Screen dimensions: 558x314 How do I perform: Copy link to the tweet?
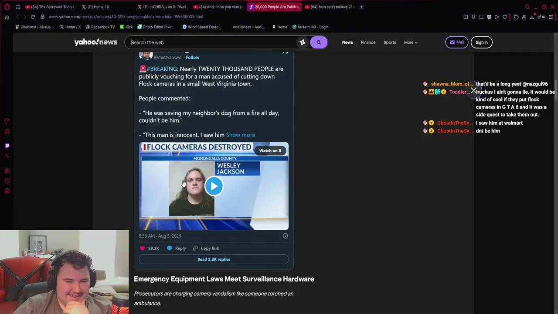[206, 248]
